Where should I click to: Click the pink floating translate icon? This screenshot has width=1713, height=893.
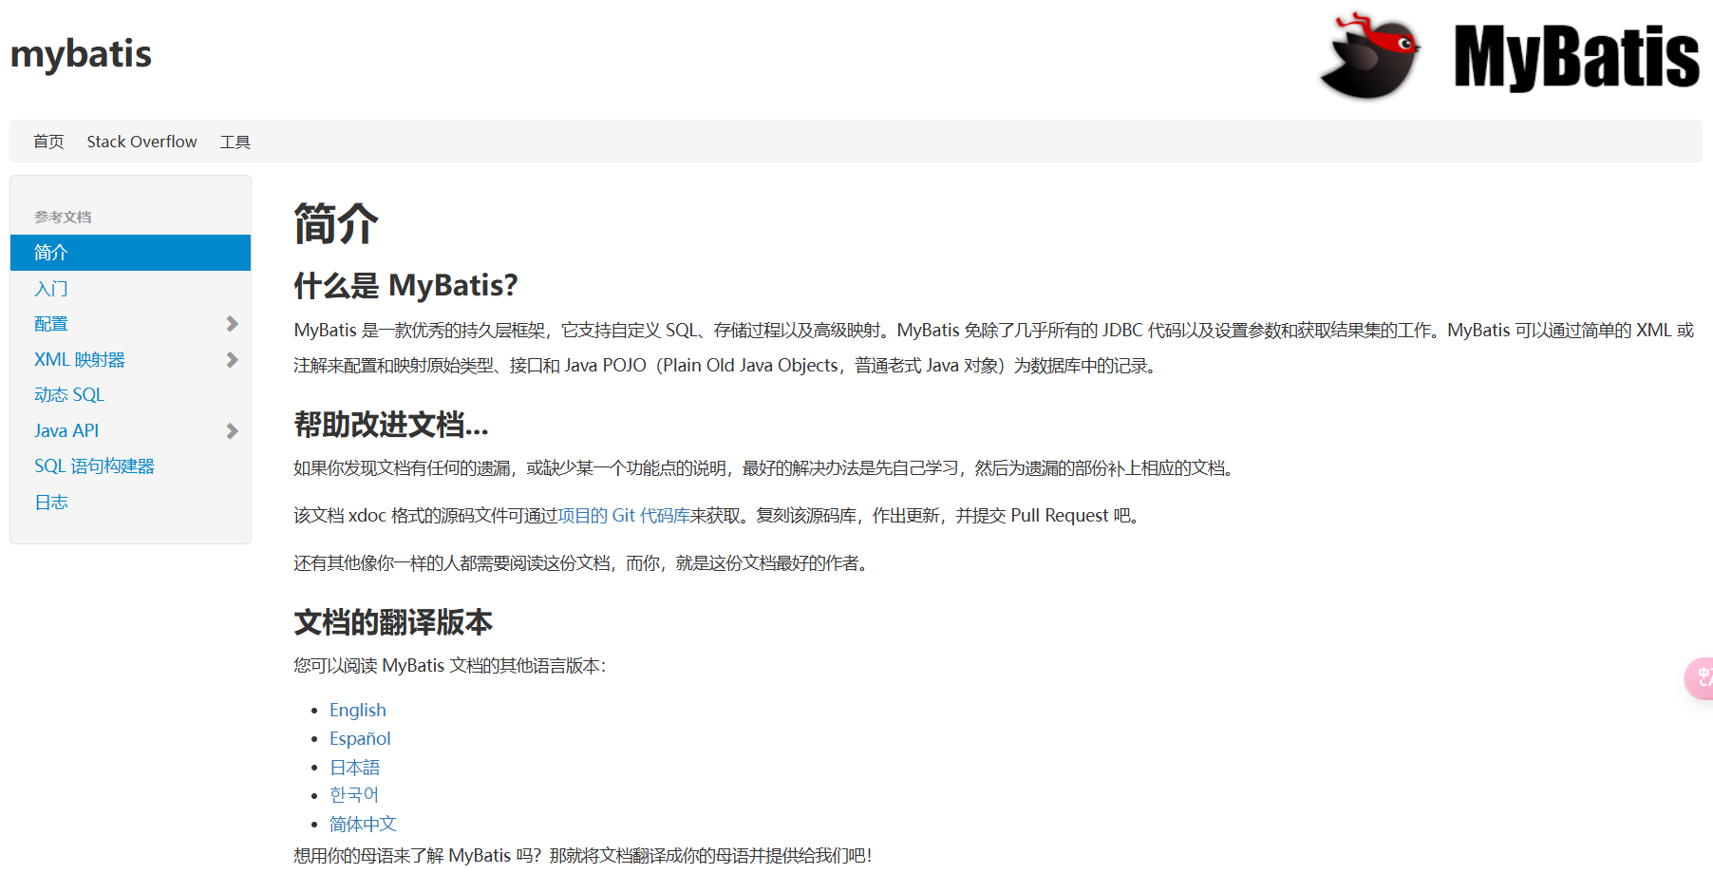pos(1700,678)
